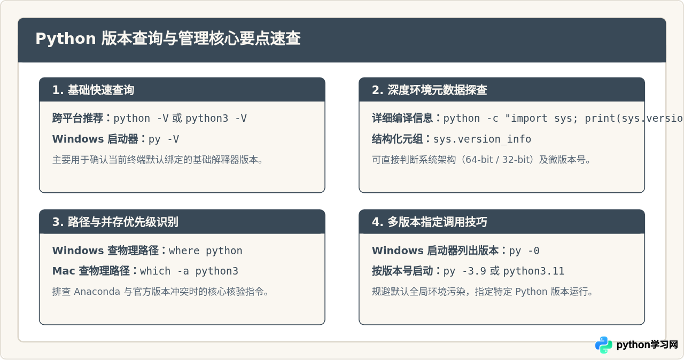Select the '1. 基础快速查询' card header
This screenshot has width=684, height=360.
[182, 90]
